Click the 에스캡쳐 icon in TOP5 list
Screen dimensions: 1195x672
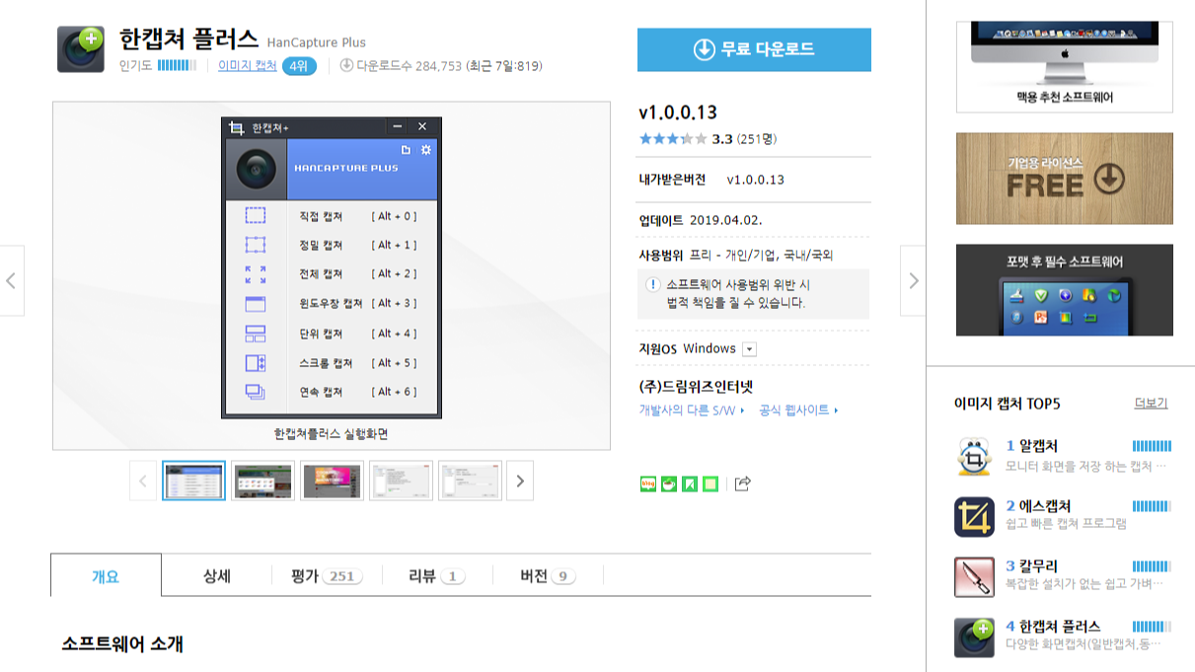974,516
